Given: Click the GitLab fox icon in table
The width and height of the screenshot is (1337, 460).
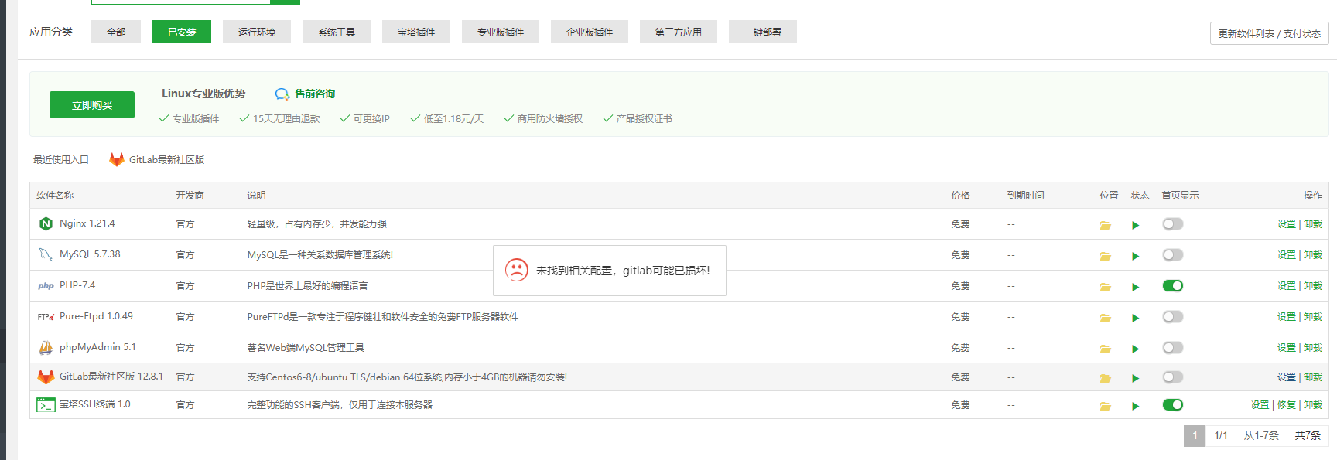Looking at the screenshot, I should (x=46, y=377).
